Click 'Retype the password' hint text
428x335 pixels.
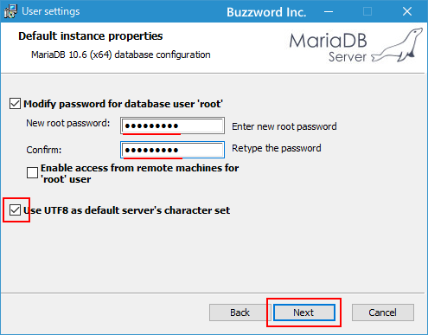click(x=277, y=148)
